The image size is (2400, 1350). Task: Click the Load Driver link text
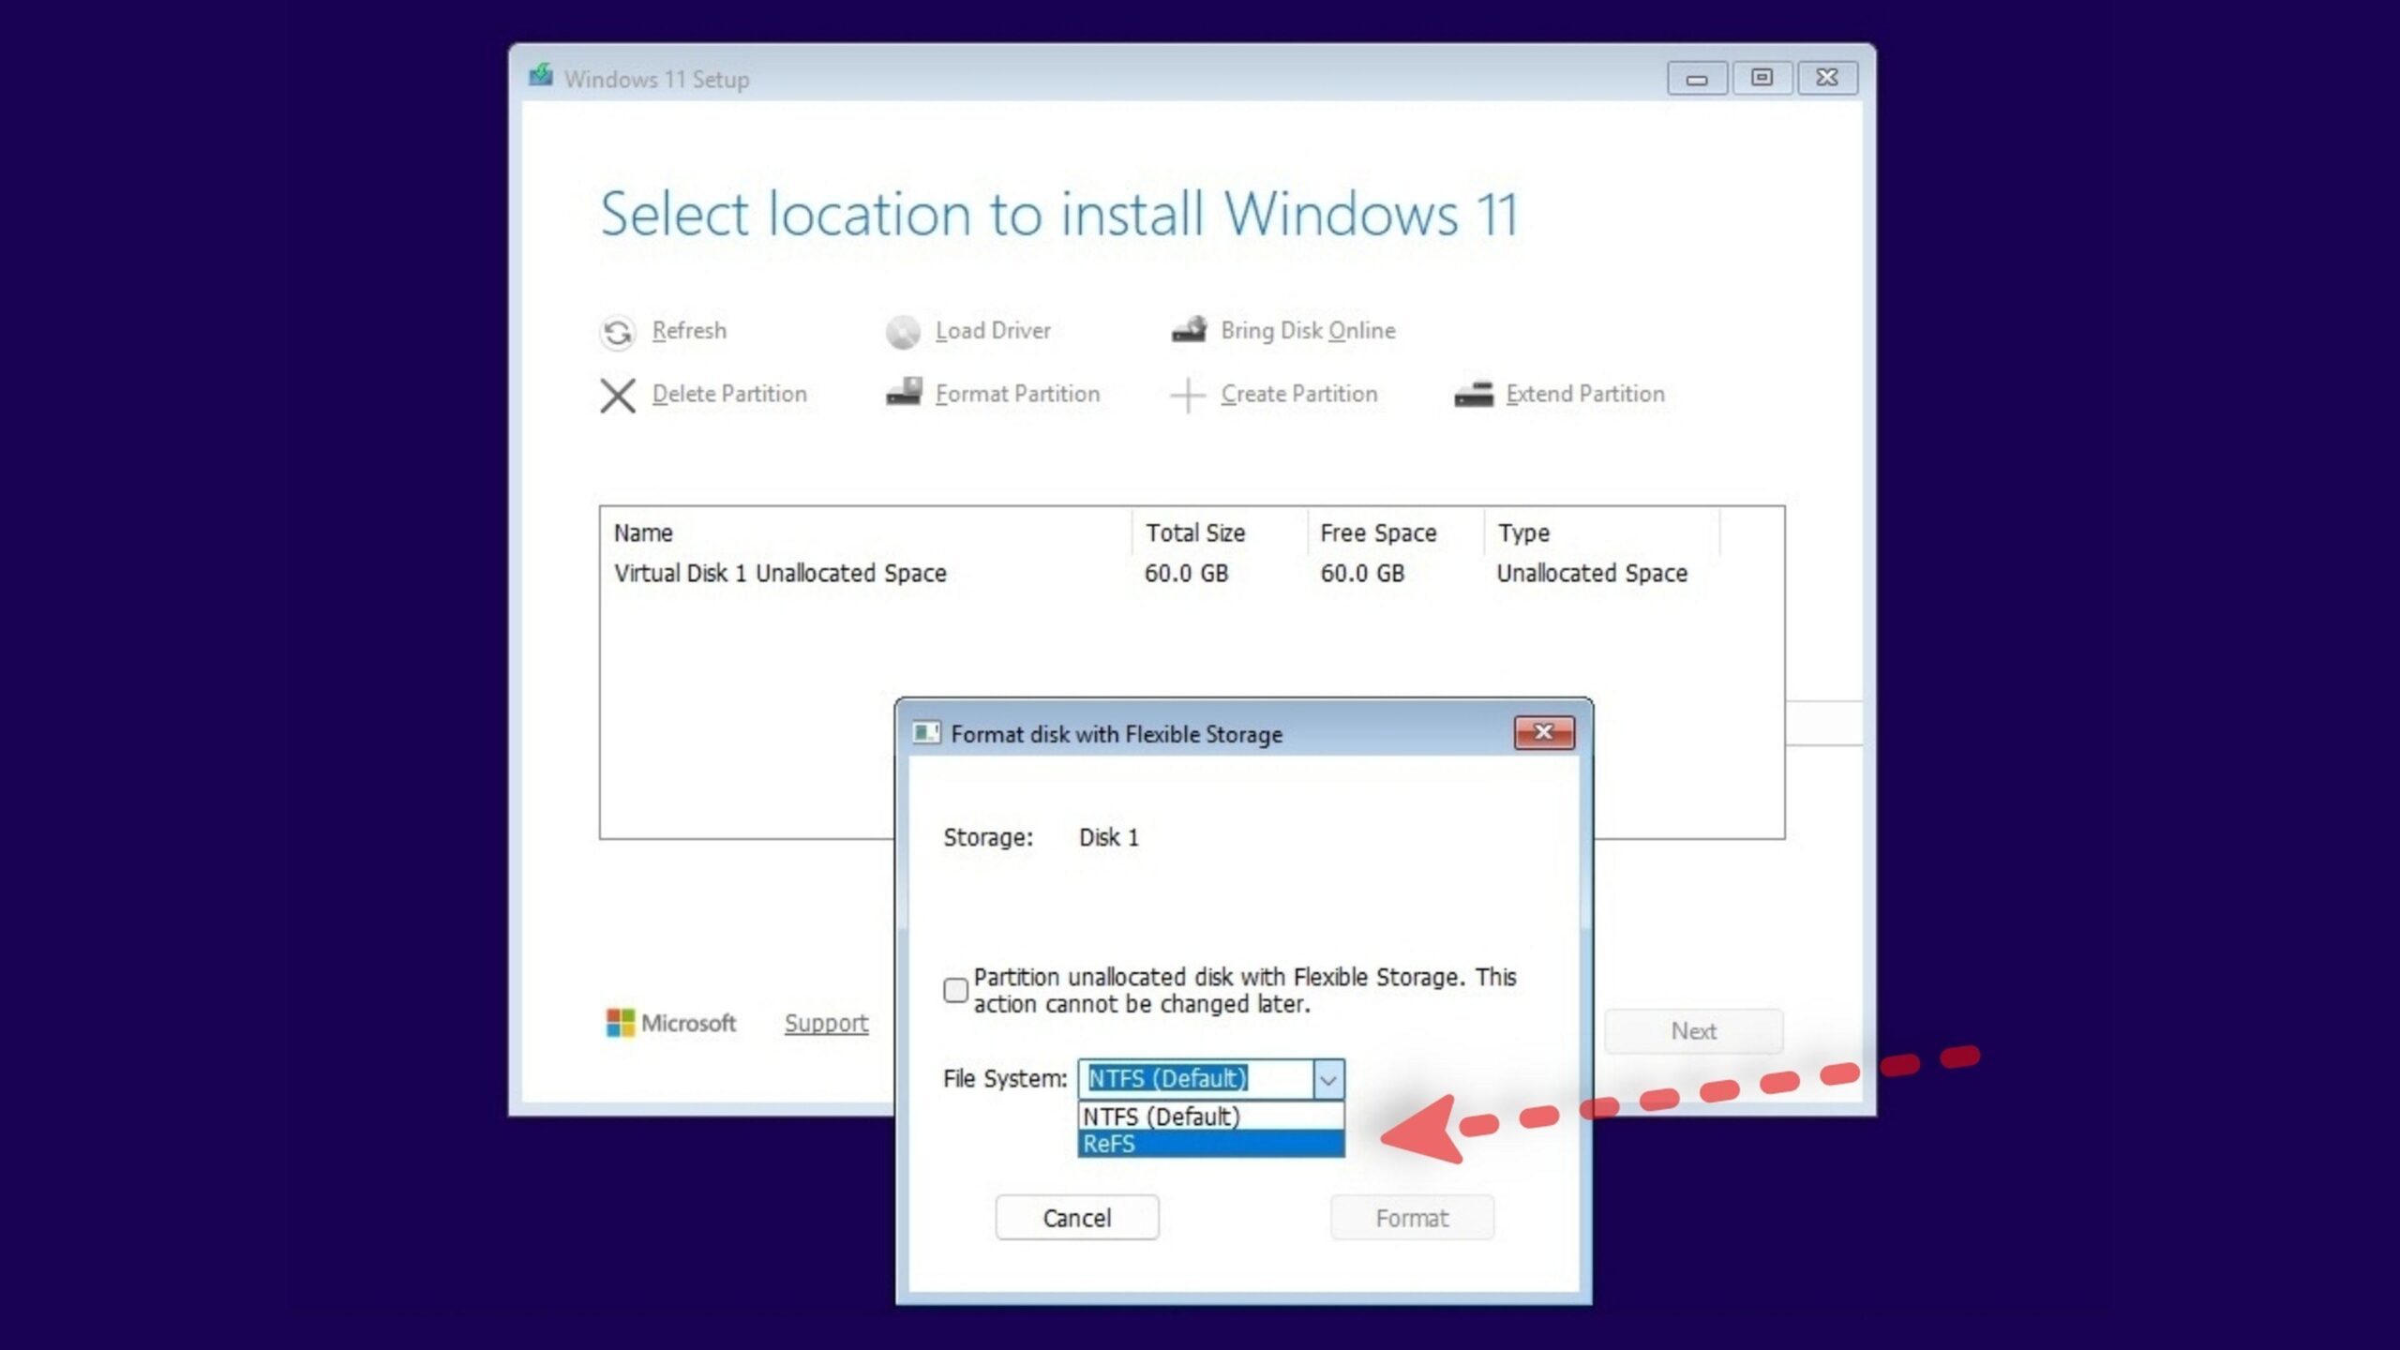[x=993, y=331]
